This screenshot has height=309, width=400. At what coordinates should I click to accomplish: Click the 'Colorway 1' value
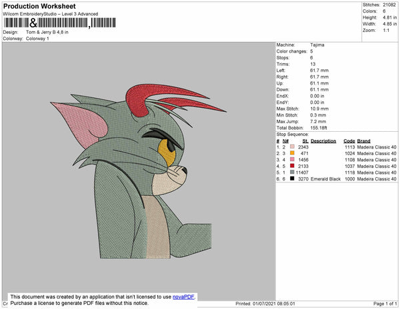point(37,39)
